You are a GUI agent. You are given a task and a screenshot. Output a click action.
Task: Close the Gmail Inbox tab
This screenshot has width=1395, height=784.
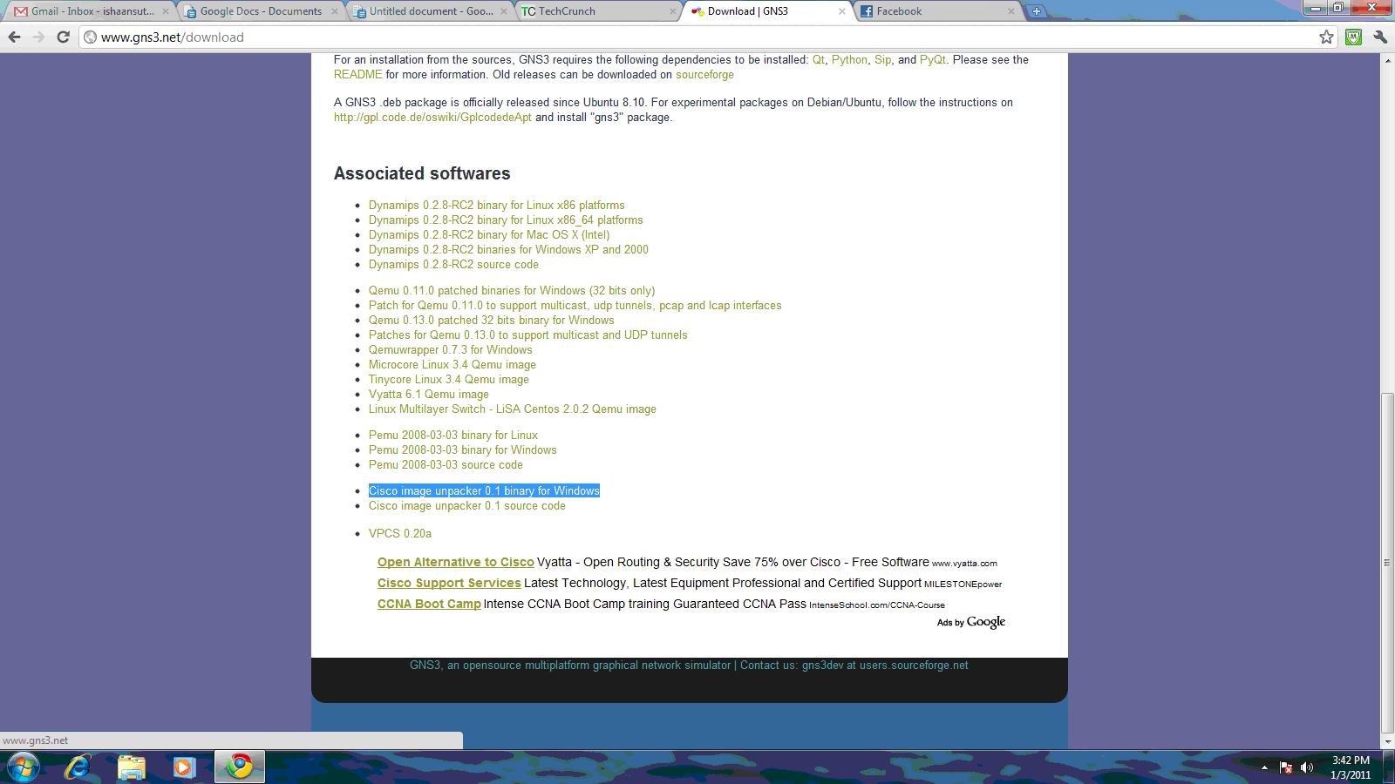166,11
